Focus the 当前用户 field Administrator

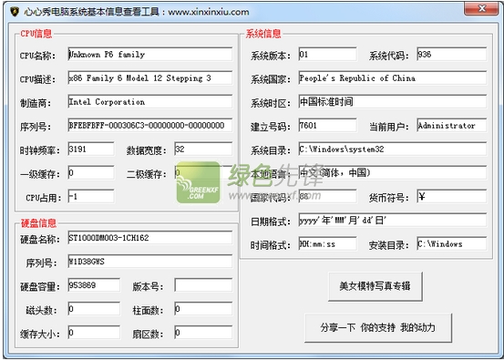pyautogui.click(x=451, y=126)
